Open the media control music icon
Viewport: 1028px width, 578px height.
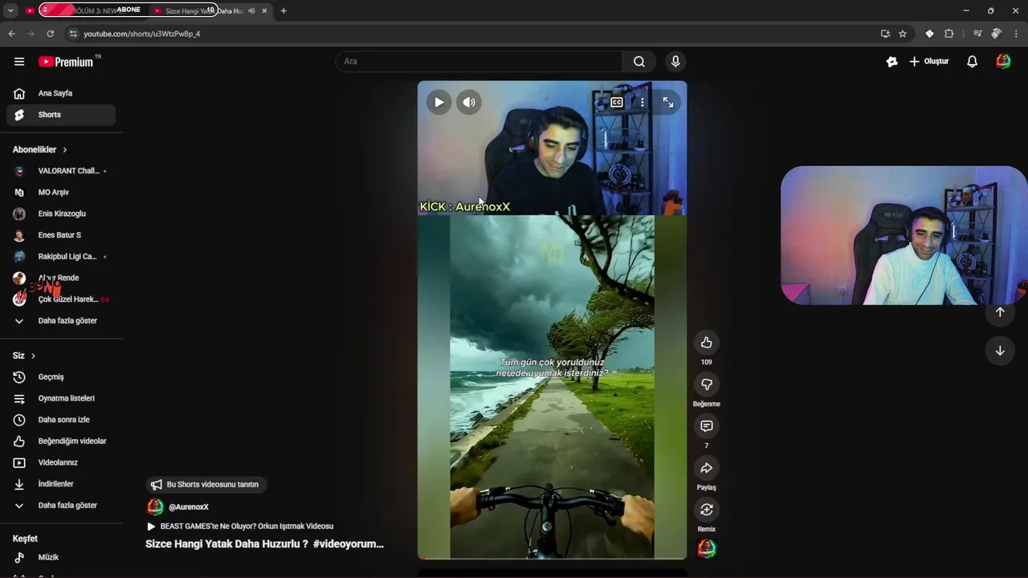[977, 34]
